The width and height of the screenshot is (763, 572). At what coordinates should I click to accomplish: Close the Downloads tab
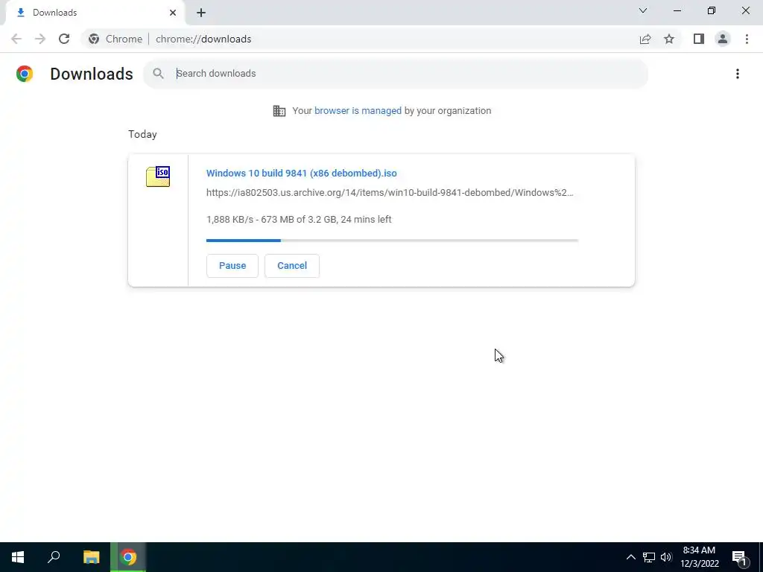coord(173,13)
